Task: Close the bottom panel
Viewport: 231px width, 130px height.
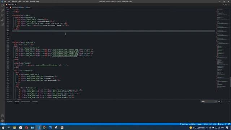Action: [229, 101]
